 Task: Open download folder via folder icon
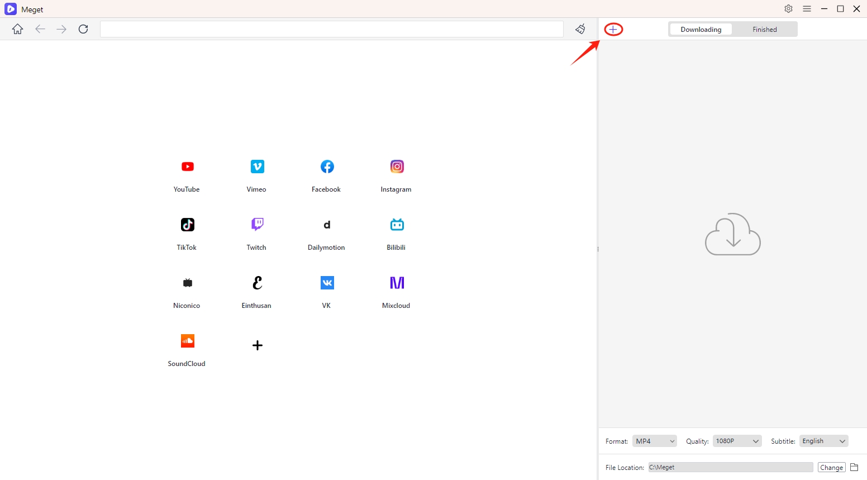[854, 467]
